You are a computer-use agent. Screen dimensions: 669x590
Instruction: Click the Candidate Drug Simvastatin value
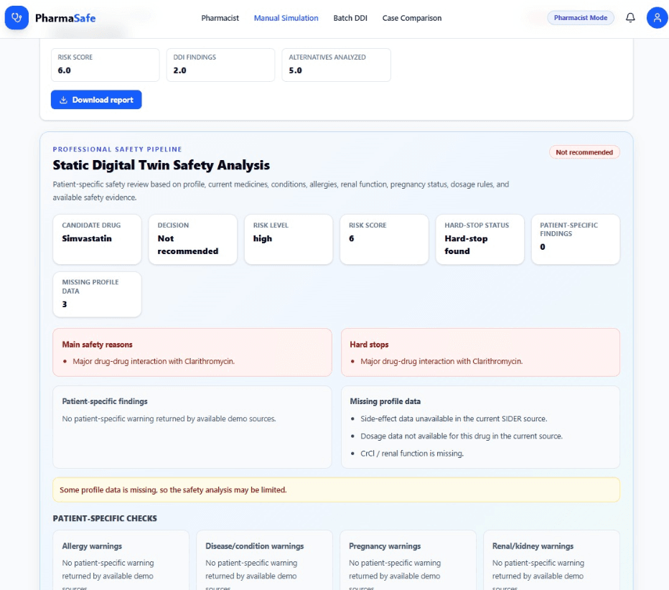coord(87,238)
